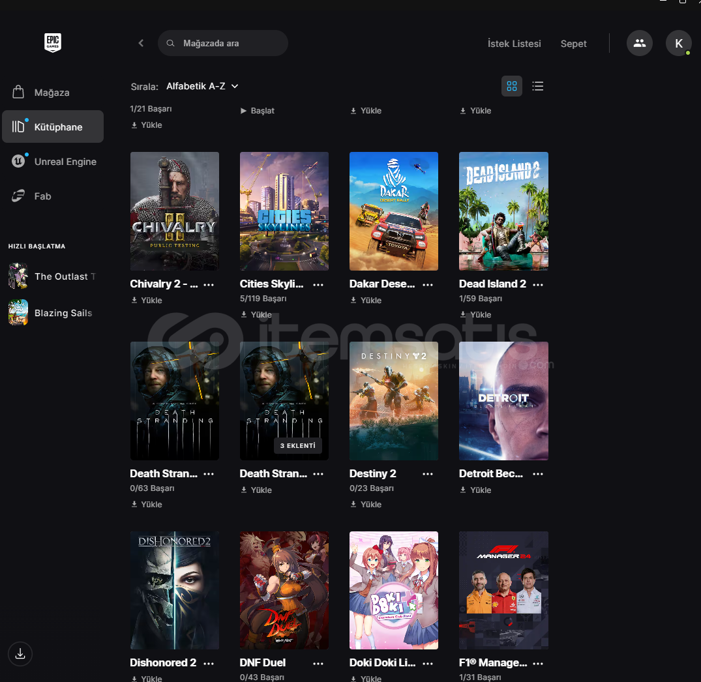Screen dimensions: 701x682
Task: Open the K profile avatar
Action: click(678, 43)
